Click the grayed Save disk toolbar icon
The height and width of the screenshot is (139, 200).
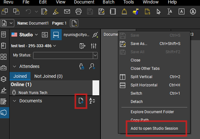pos(90,12)
